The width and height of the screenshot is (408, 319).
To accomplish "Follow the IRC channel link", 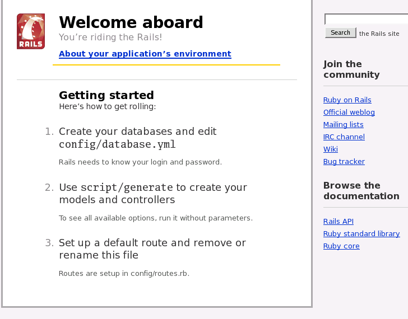I will tap(344, 137).
